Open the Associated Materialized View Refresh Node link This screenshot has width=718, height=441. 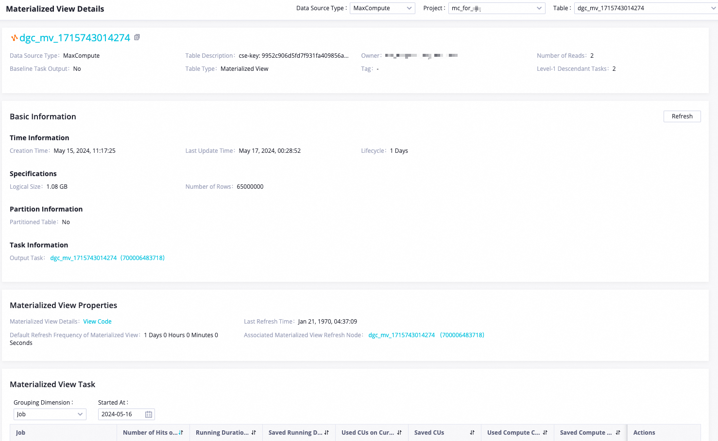[426, 335]
